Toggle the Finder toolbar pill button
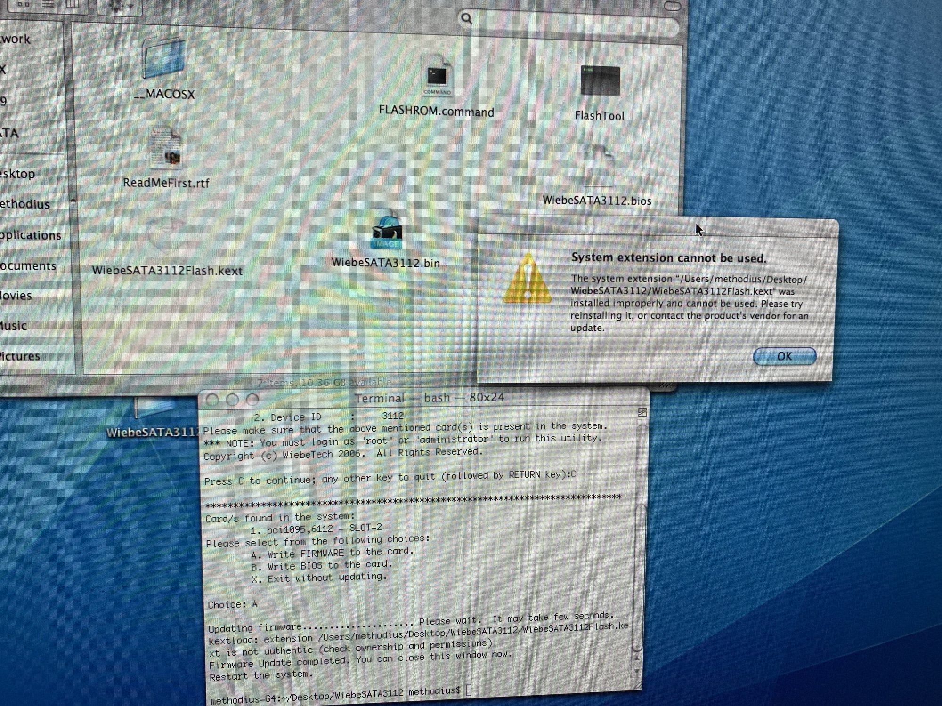Viewport: 942px width, 706px height. tap(672, 6)
